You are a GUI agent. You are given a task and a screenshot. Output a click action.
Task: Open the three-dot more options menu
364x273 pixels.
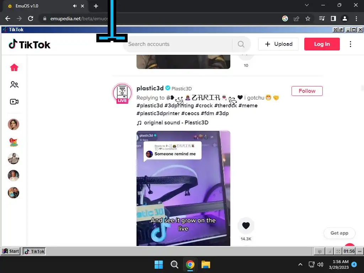350,44
